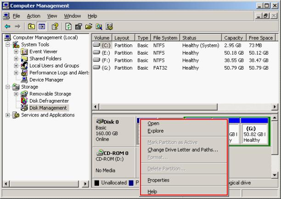
Task: Collapse the Storage tree node
Action: pos(7,87)
